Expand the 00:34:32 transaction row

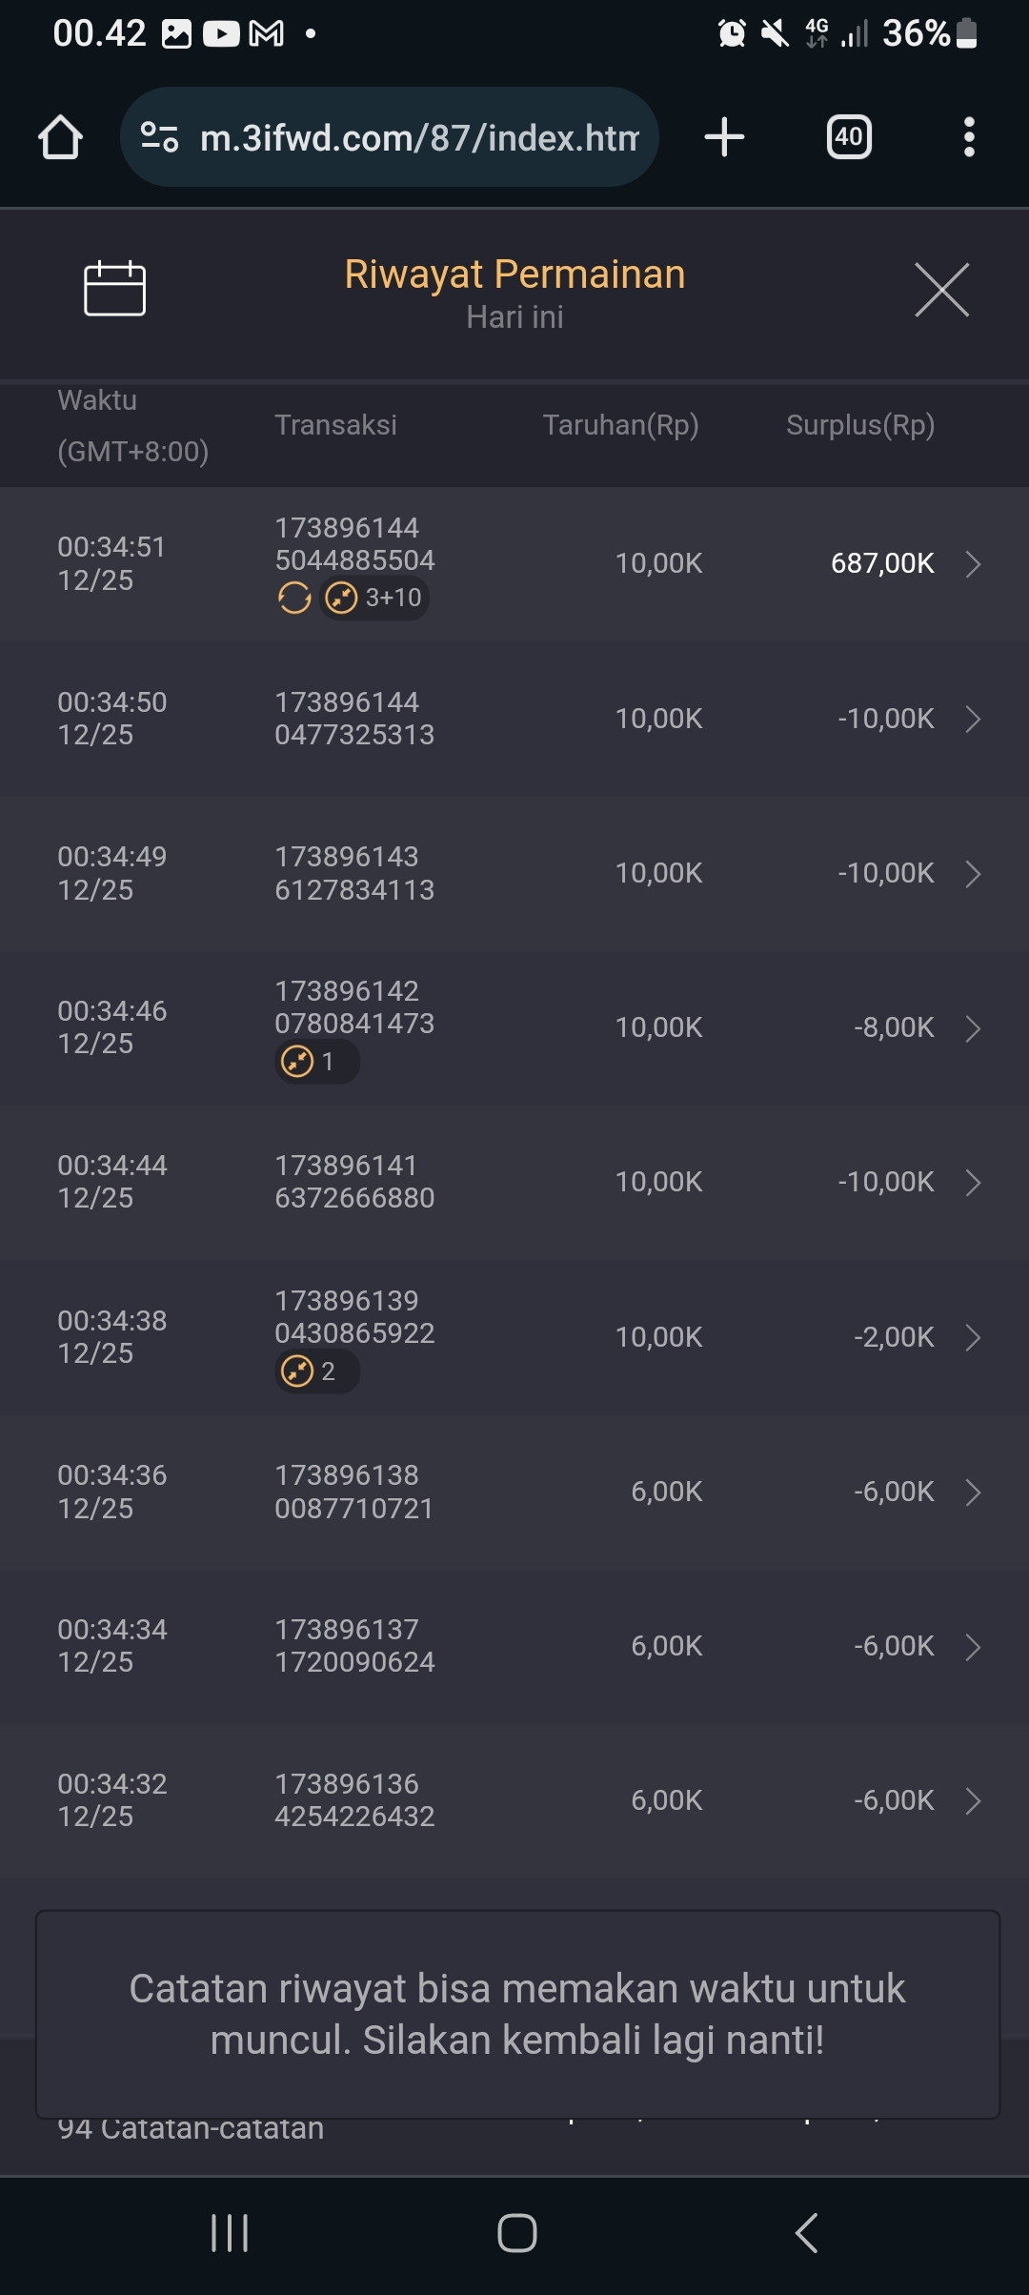pyautogui.click(x=973, y=1800)
